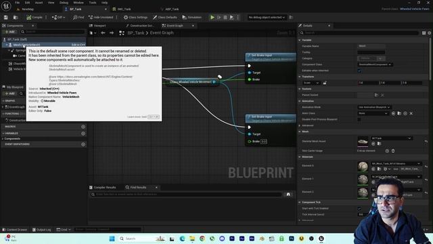Navigate forward in graph history
This screenshot has width=433, height=244.
pos(112,33)
